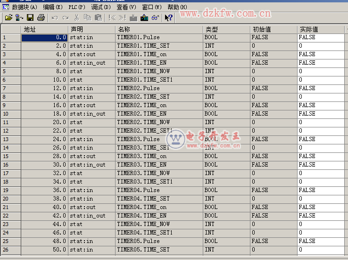Click the Save floppy disk icon

30,18
